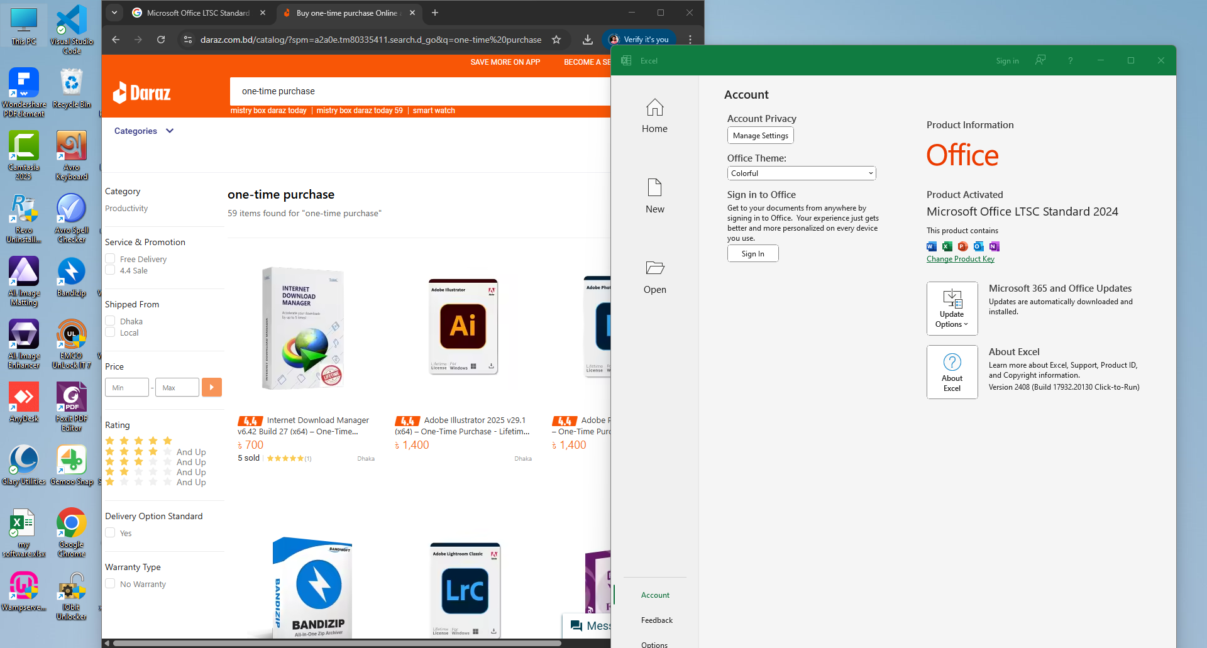Screen dimensions: 1207x648
Task: Click the Chrome address bar URL
Action: (x=370, y=40)
